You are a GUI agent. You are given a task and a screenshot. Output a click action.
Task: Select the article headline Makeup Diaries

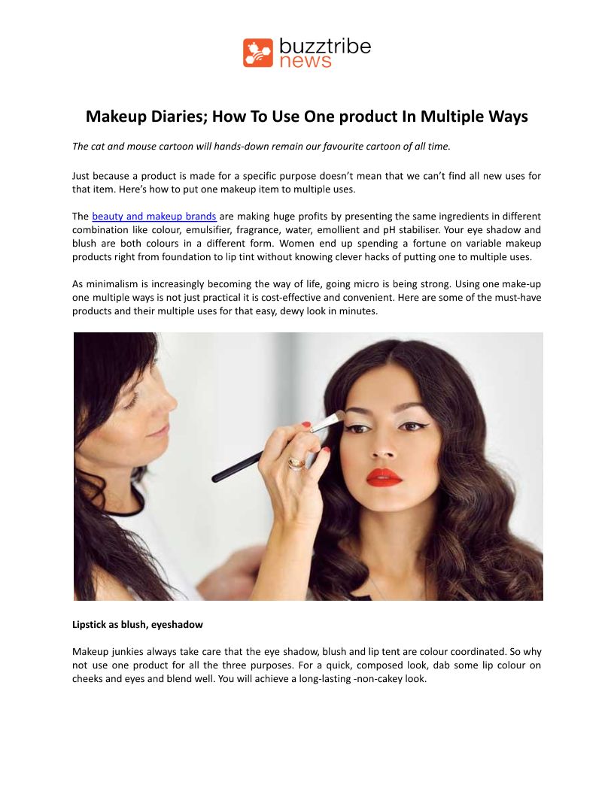point(306,117)
